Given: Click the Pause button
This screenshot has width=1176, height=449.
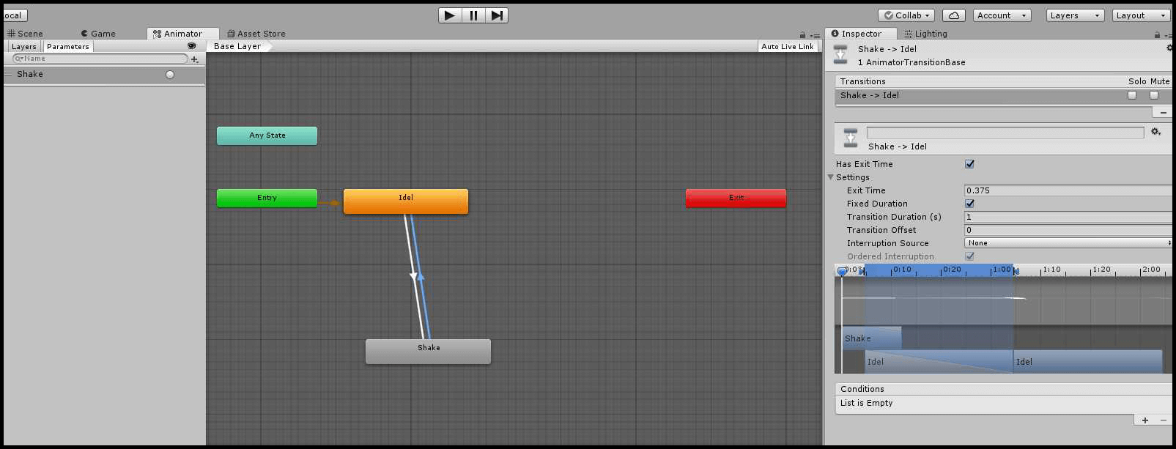Looking at the screenshot, I should click(x=473, y=15).
